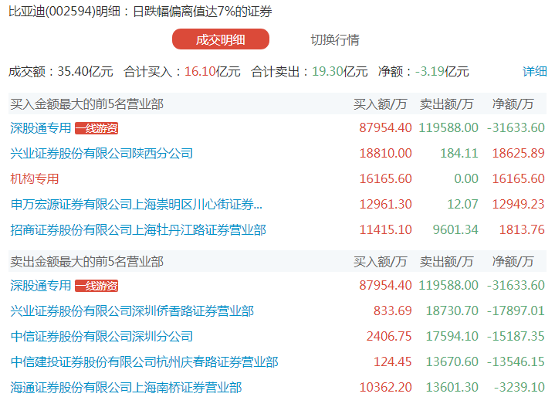The height and width of the screenshot is (414, 555).
Task: Open 中信证券股份有限公司深圳分公司 link
Action: coord(102,337)
